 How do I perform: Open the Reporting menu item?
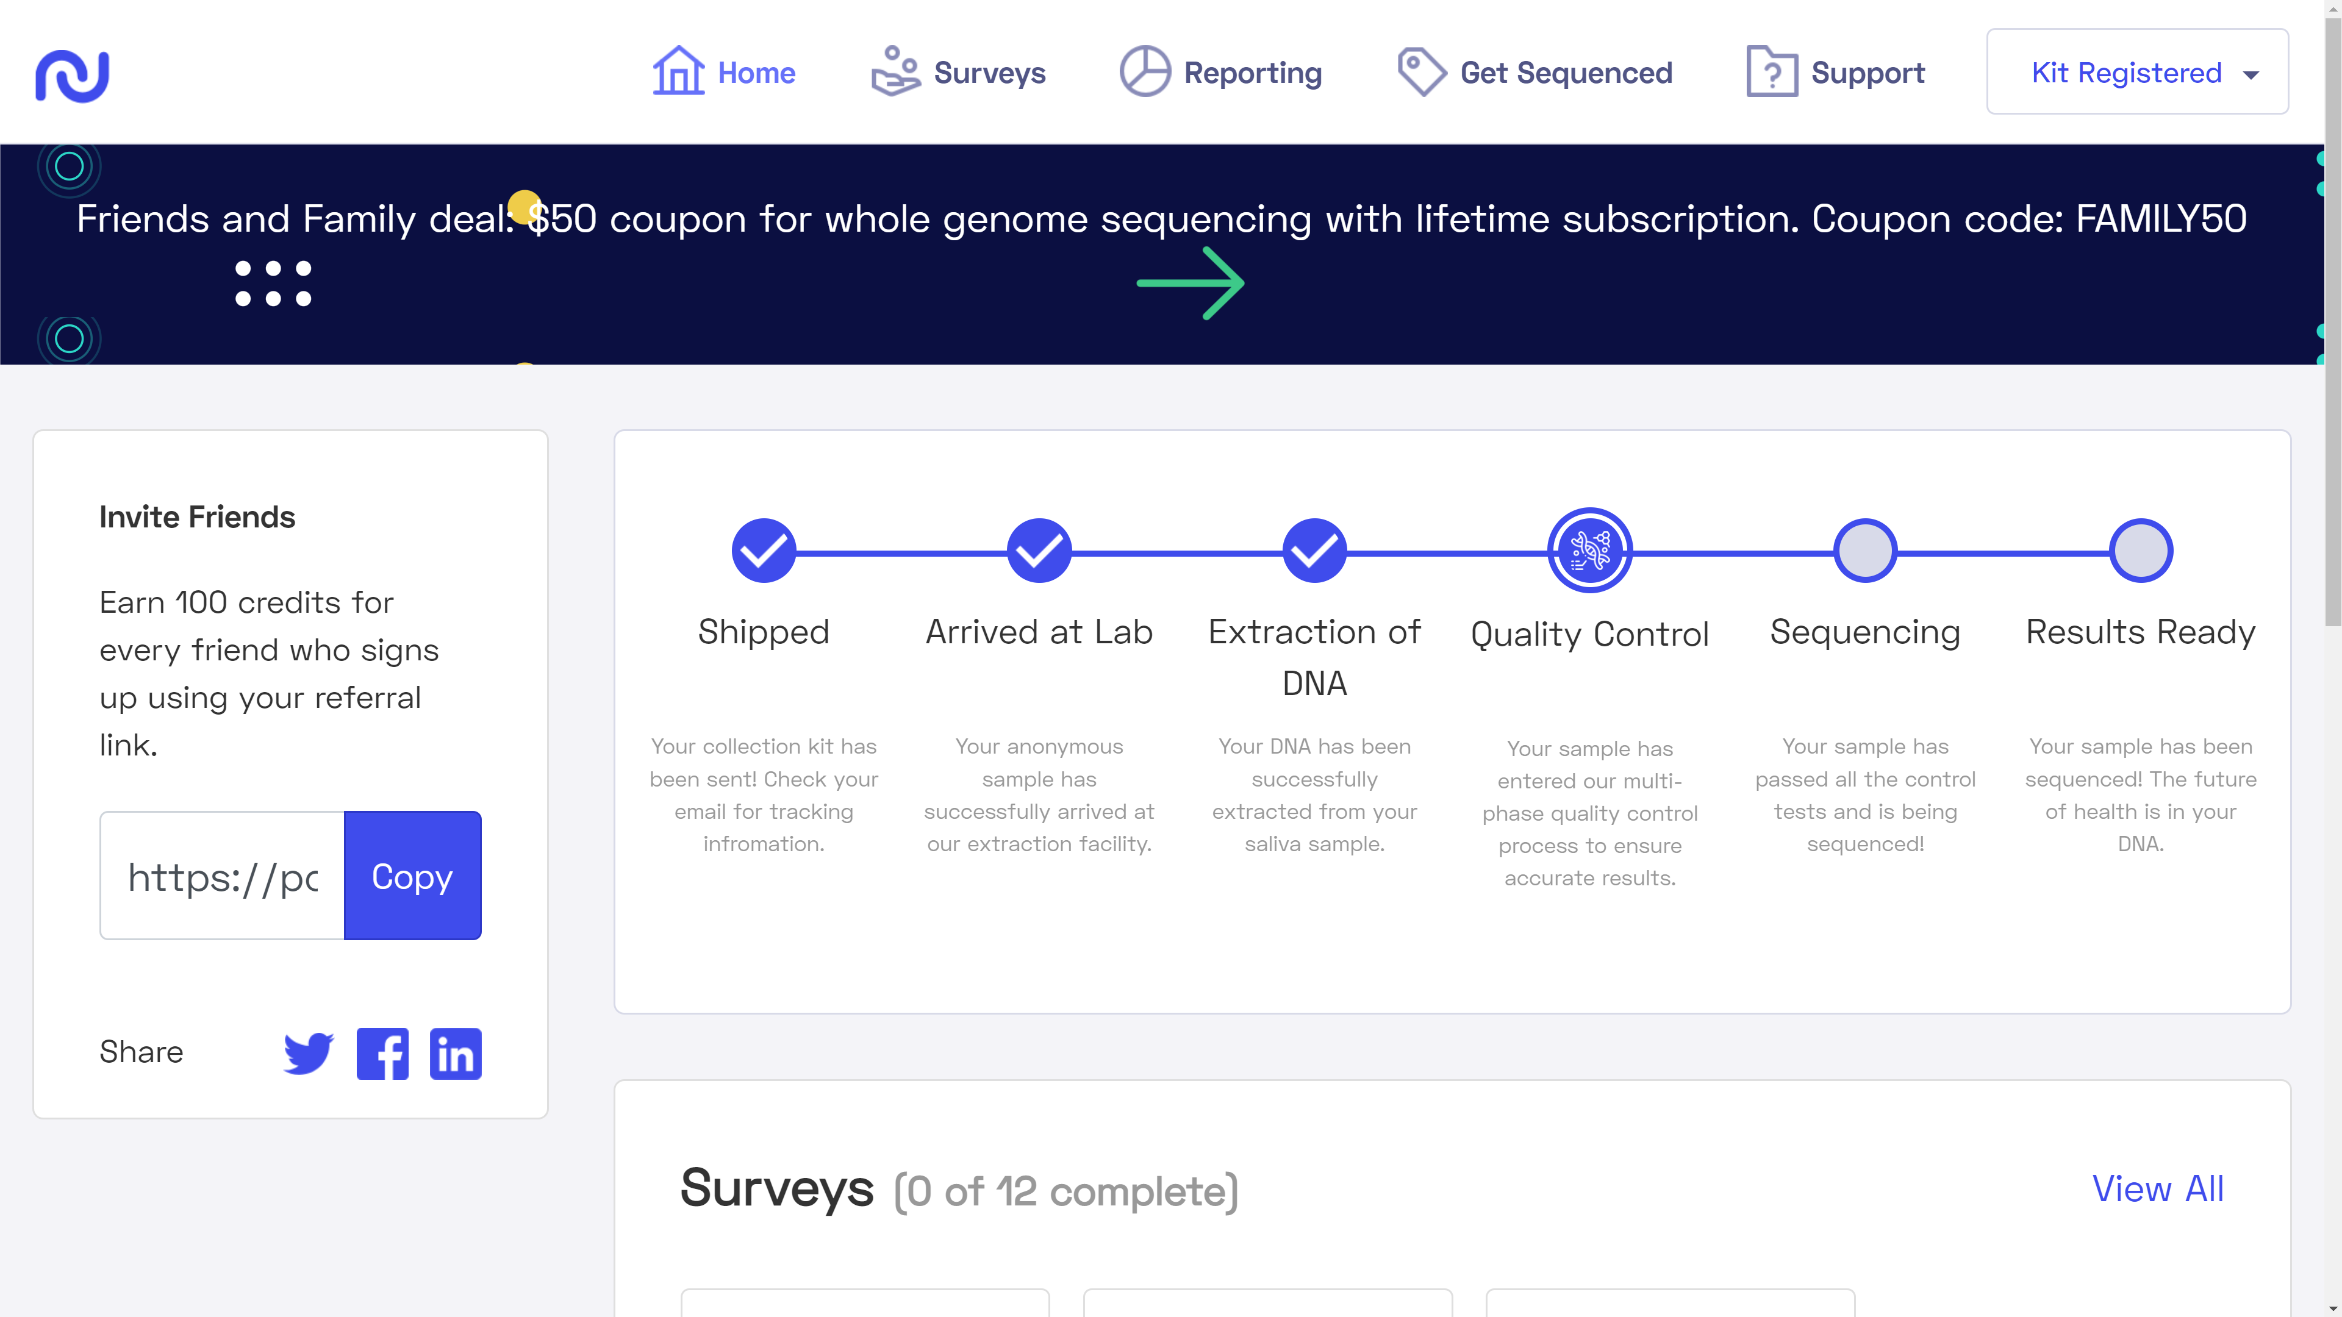pos(1252,73)
